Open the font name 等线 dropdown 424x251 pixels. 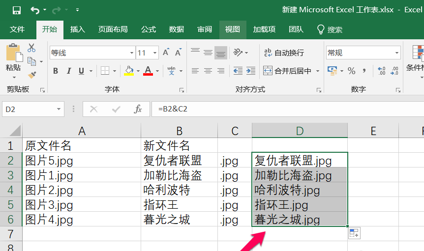[132, 53]
